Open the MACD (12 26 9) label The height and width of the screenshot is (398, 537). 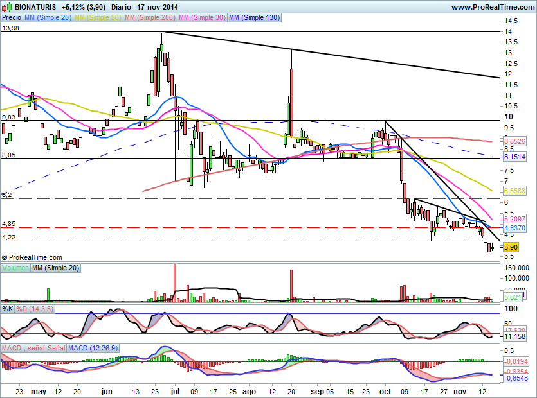coord(93,348)
